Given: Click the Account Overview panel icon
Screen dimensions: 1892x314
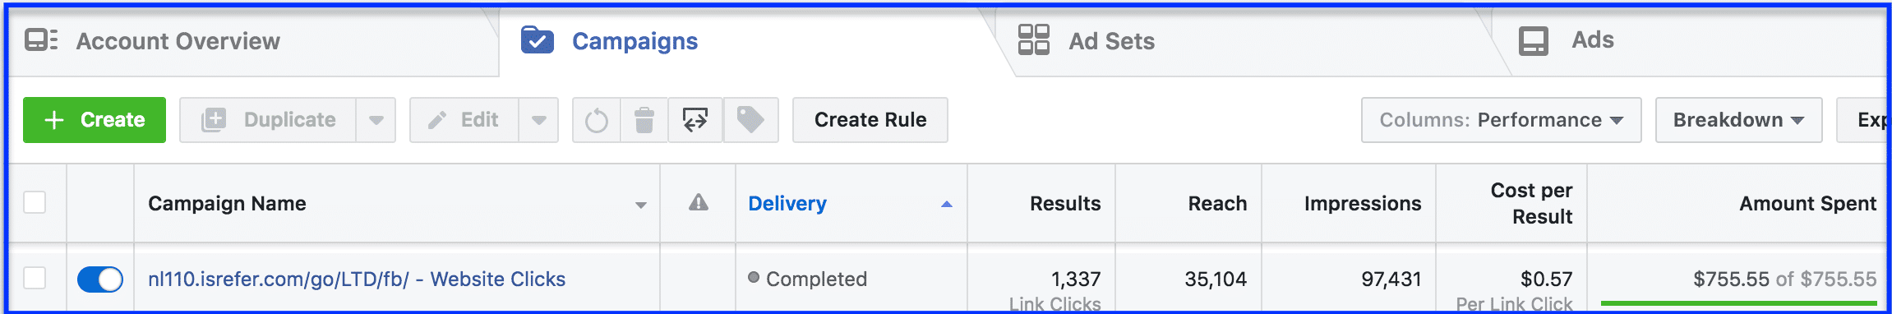Looking at the screenshot, I should [41, 40].
